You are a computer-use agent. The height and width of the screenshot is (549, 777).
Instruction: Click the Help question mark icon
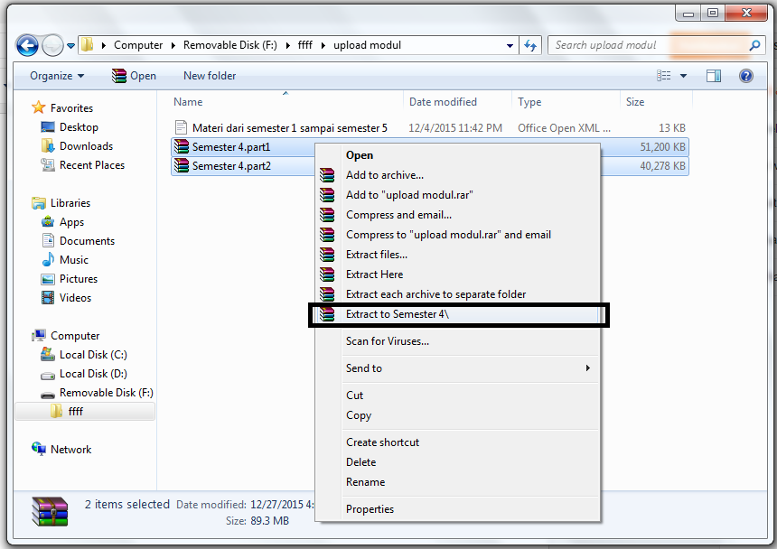(744, 75)
